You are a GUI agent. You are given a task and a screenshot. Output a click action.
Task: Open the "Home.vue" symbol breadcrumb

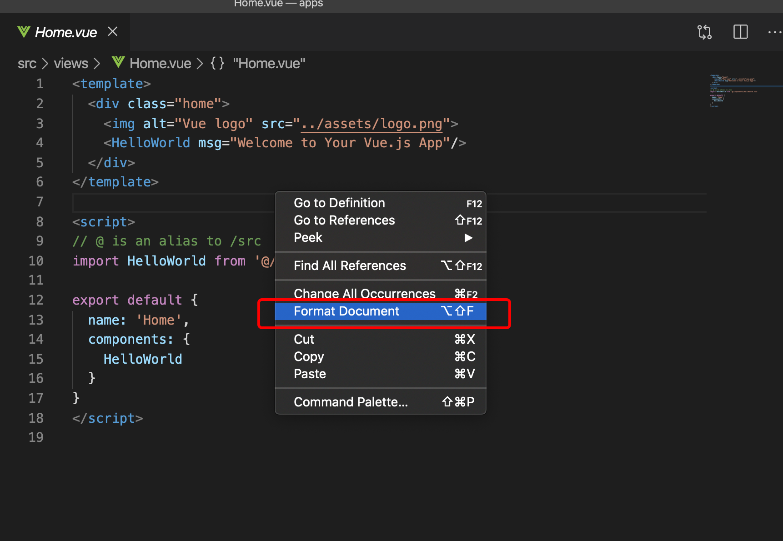pos(269,63)
